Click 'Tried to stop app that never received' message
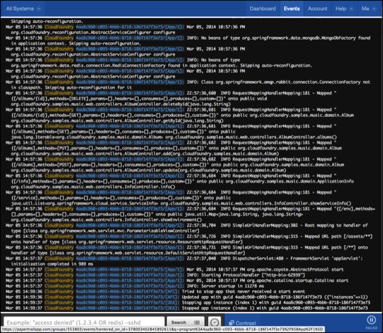 click(x=243, y=291)
